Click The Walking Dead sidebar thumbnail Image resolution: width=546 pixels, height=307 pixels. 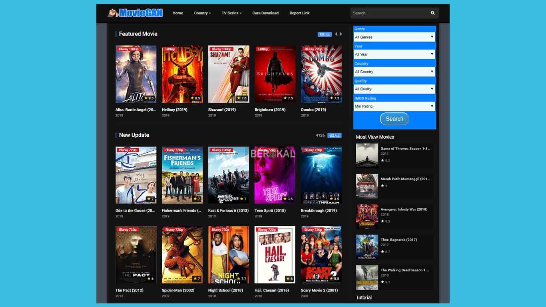367,277
